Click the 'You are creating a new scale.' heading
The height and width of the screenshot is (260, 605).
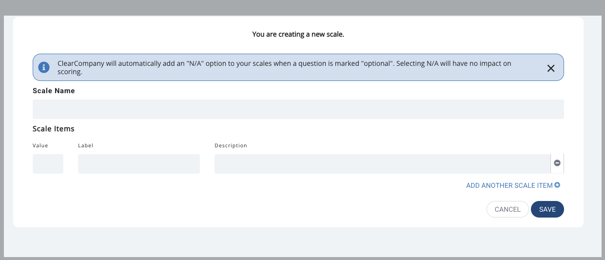coord(298,34)
